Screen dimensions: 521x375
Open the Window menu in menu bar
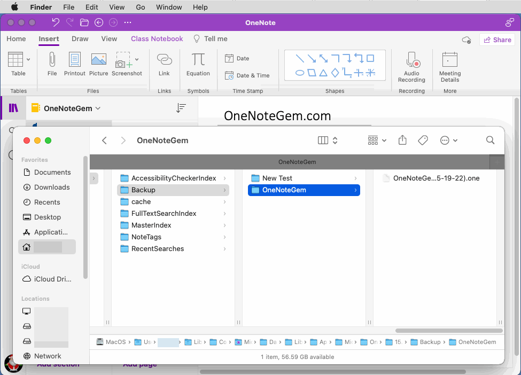(x=169, y=7)
